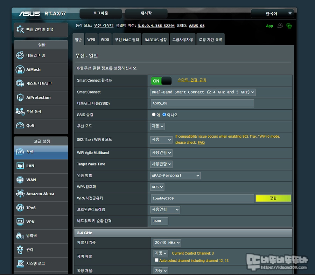Switch to the 고급사용자용 tab

(x=183, y=39)
